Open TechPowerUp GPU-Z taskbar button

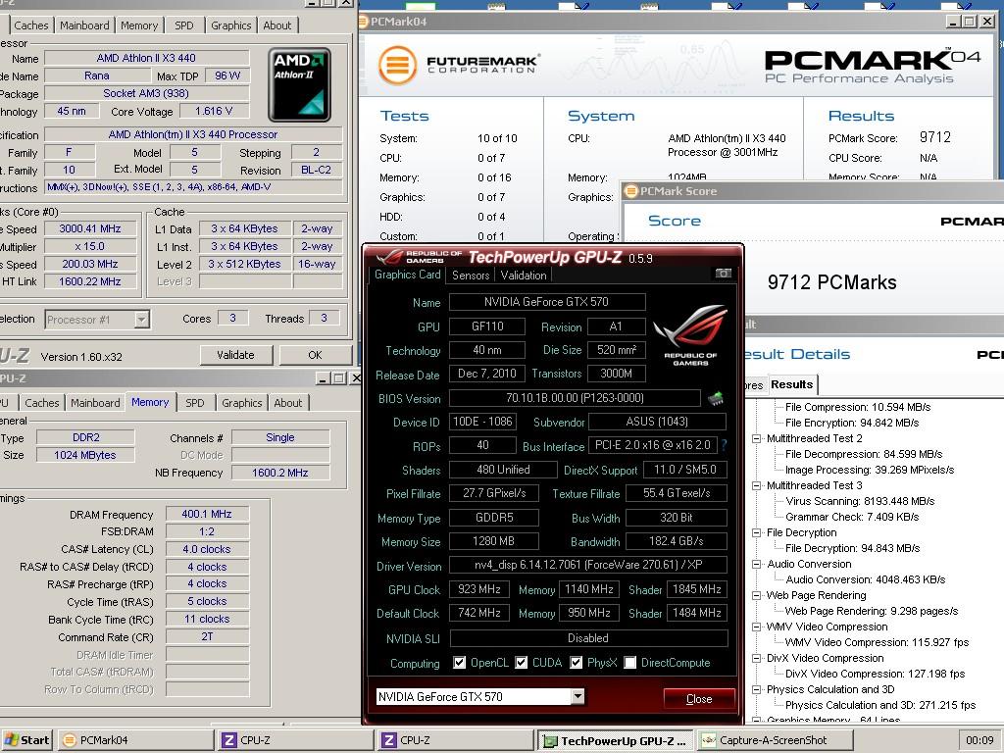pos(615,740)
